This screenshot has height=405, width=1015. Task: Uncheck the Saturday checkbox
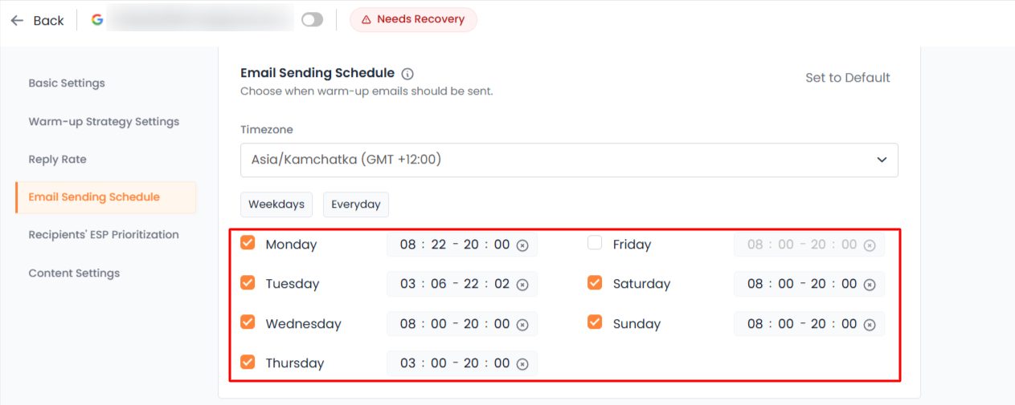[595, 282]
